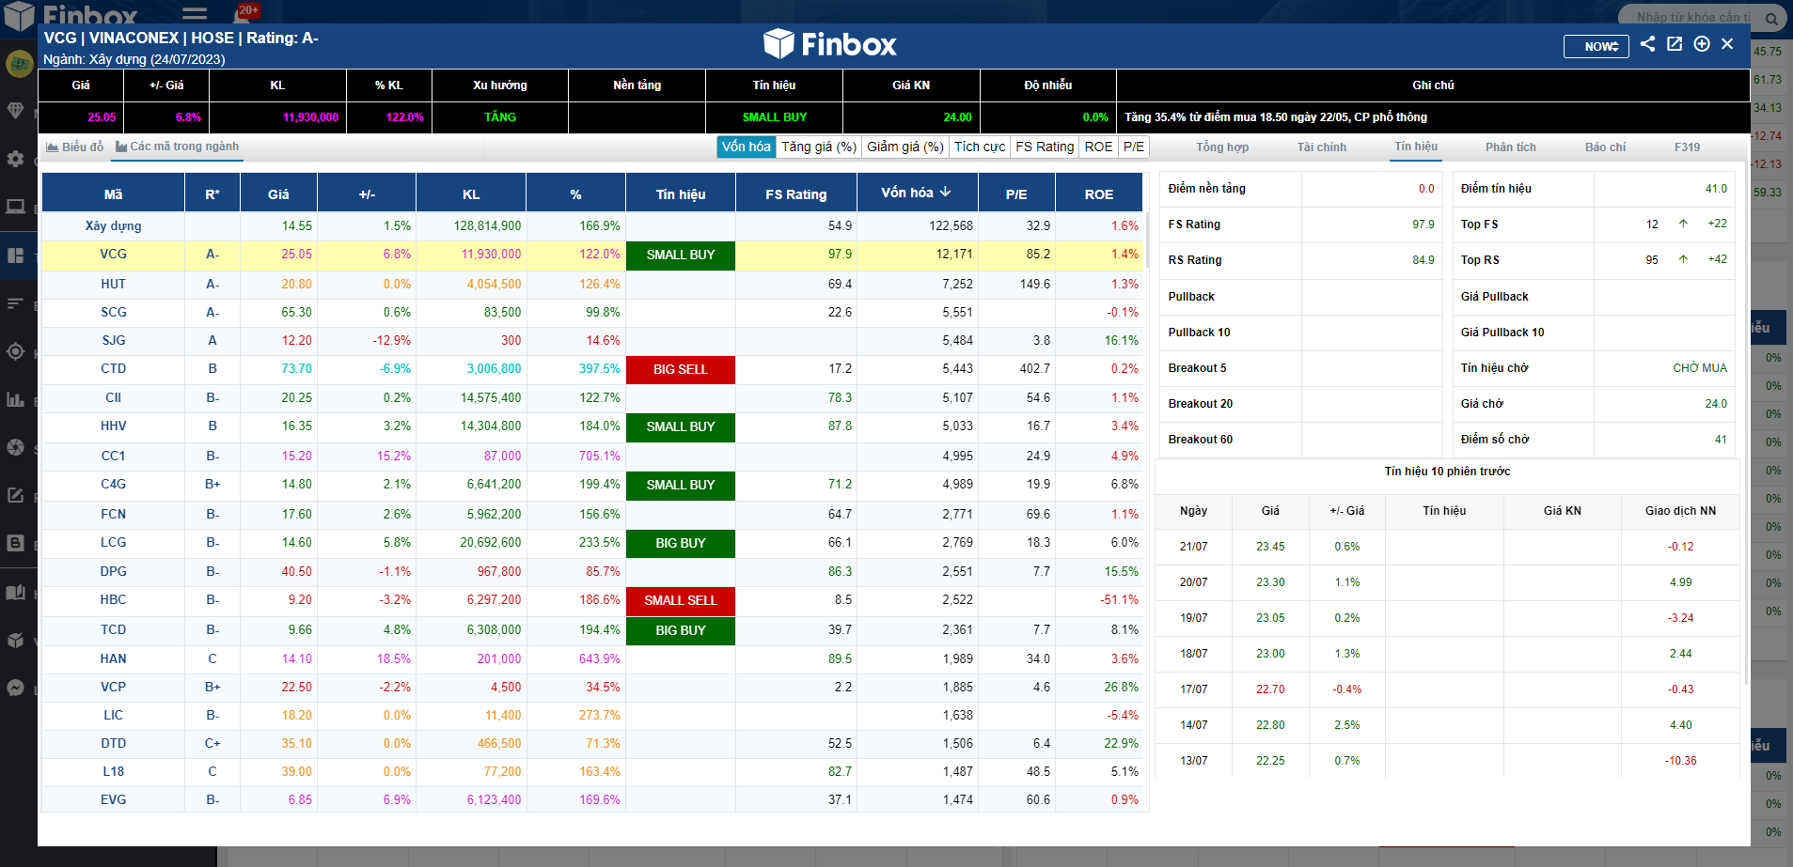Select the ROE sort option button

[x=1098, y=147]
